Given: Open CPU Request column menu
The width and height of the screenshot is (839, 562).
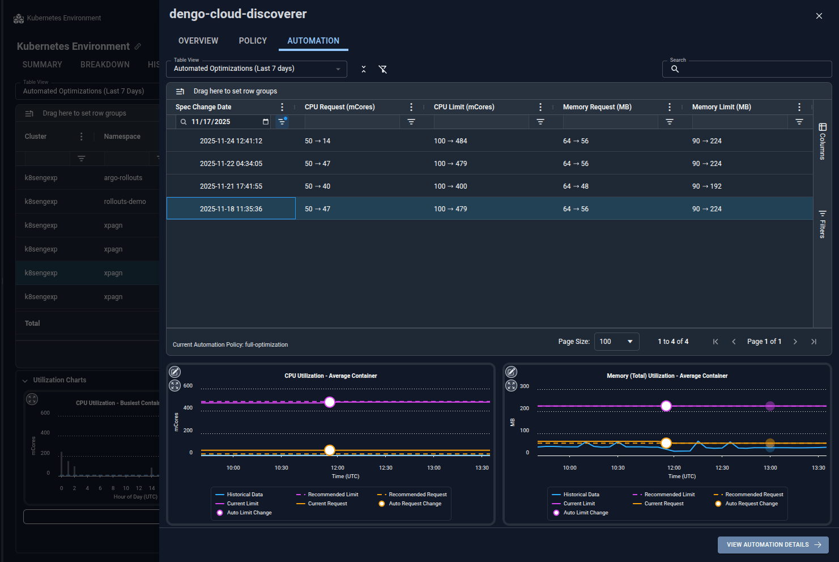Looking at the screenshot, I should 411,107.
